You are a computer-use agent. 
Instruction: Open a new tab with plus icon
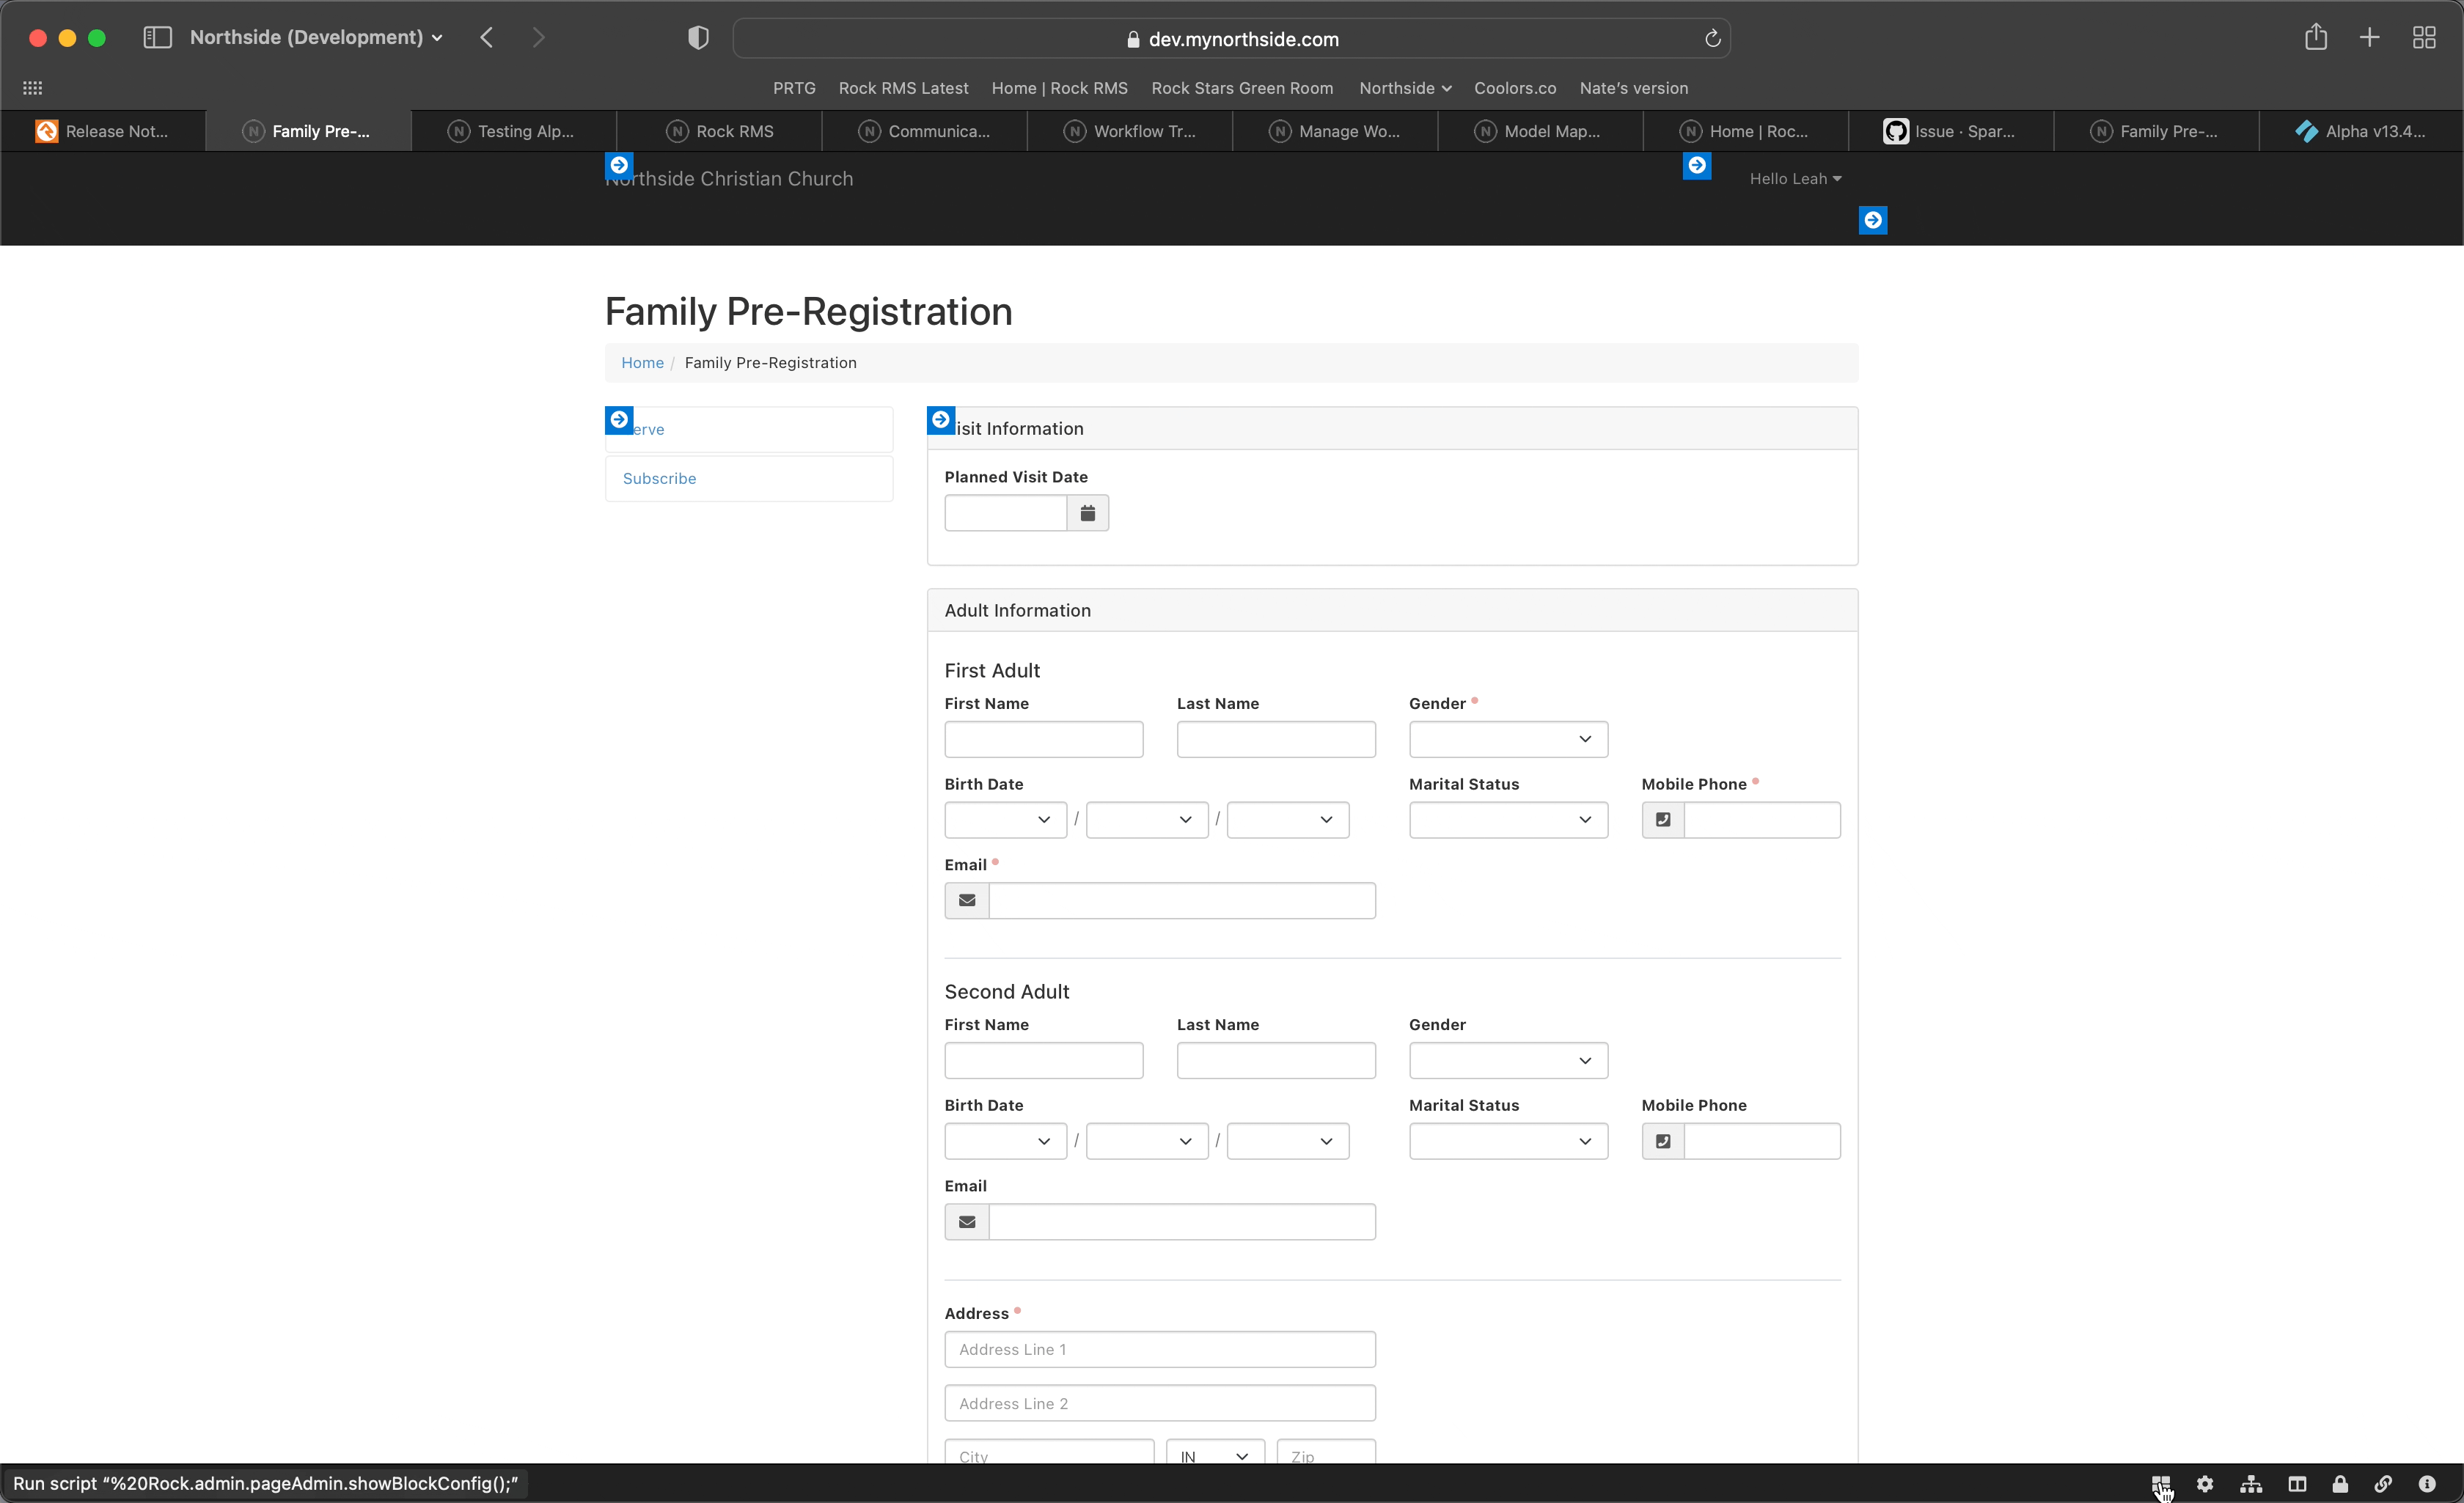pyautogui.click(x=2369, y=38)
